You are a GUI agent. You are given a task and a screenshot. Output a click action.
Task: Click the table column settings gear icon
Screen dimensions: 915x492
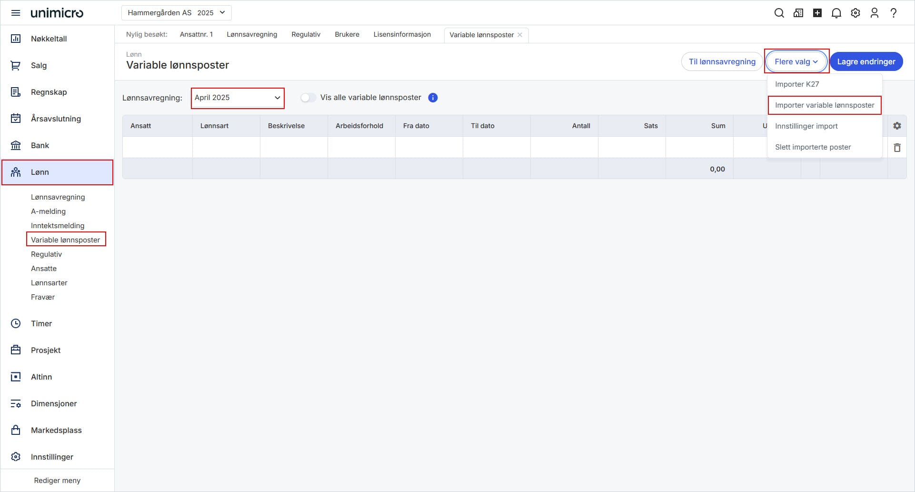tap(897, 126)
